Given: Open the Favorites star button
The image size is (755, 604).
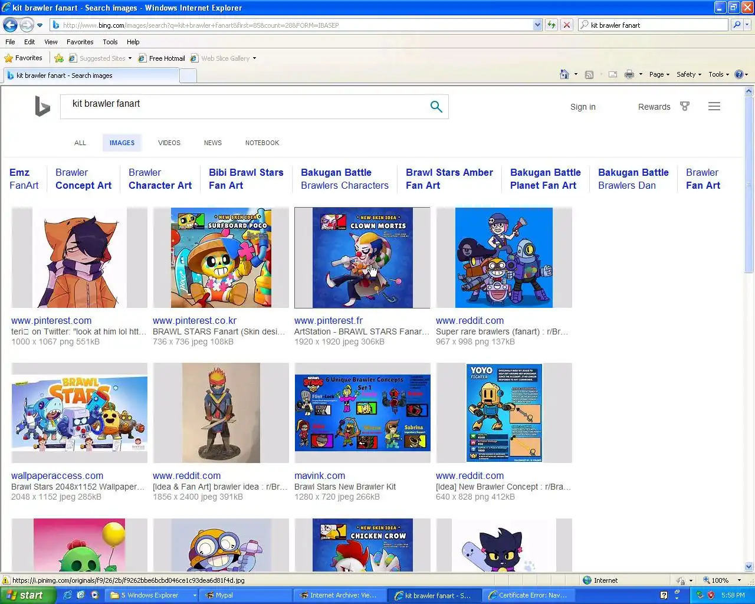Looking at the screenshot, I should click(x=23, y=58).
